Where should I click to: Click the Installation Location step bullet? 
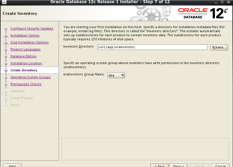click(x=6, y=63)
